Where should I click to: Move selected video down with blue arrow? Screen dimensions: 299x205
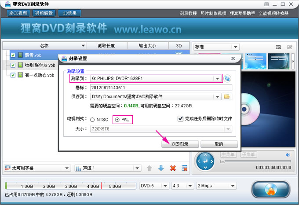click(161, 168)
